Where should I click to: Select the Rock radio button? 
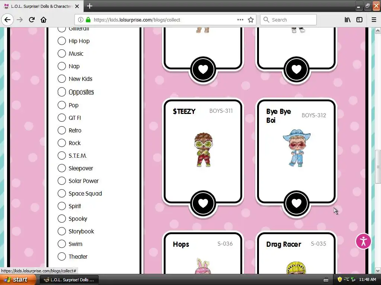point(62,143)
